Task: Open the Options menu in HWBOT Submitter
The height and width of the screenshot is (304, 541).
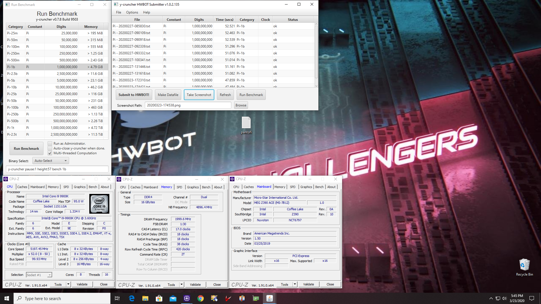Action: tap(132, 12)
